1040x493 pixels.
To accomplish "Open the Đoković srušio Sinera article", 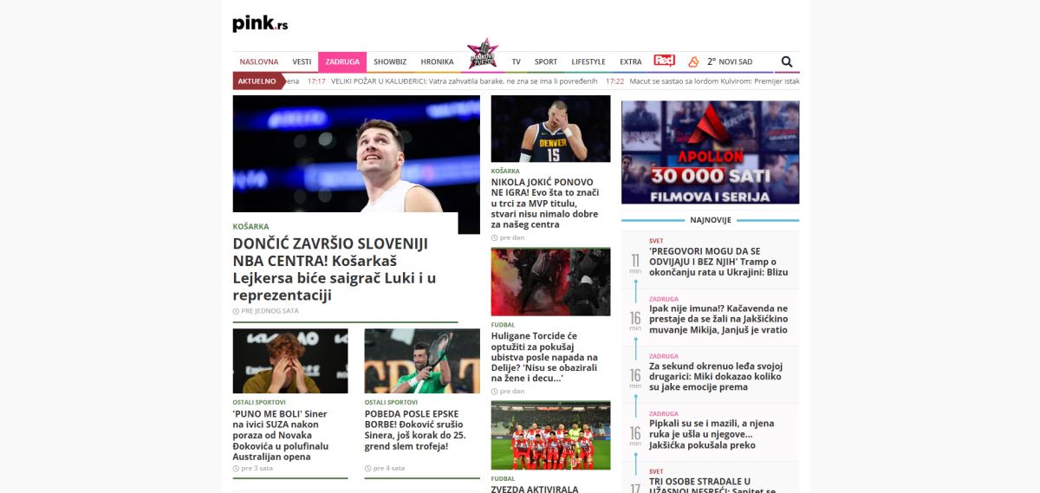I will (x=417, y=430).
